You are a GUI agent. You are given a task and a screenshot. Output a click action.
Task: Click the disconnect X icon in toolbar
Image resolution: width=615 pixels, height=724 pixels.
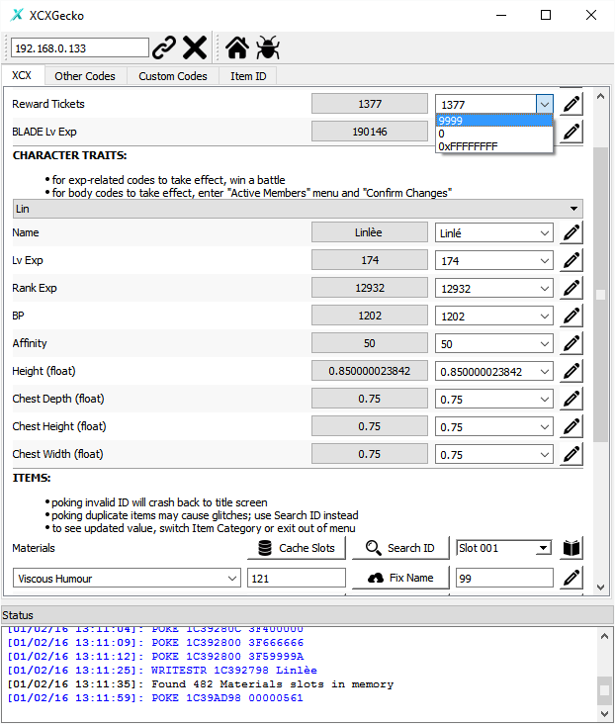[x=195, y=47]
